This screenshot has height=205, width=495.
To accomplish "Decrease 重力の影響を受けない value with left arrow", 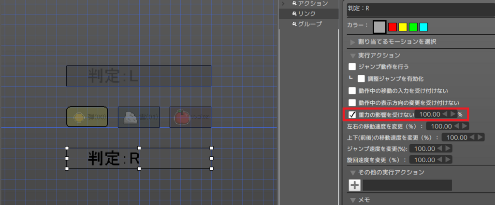I will point(445,114).
